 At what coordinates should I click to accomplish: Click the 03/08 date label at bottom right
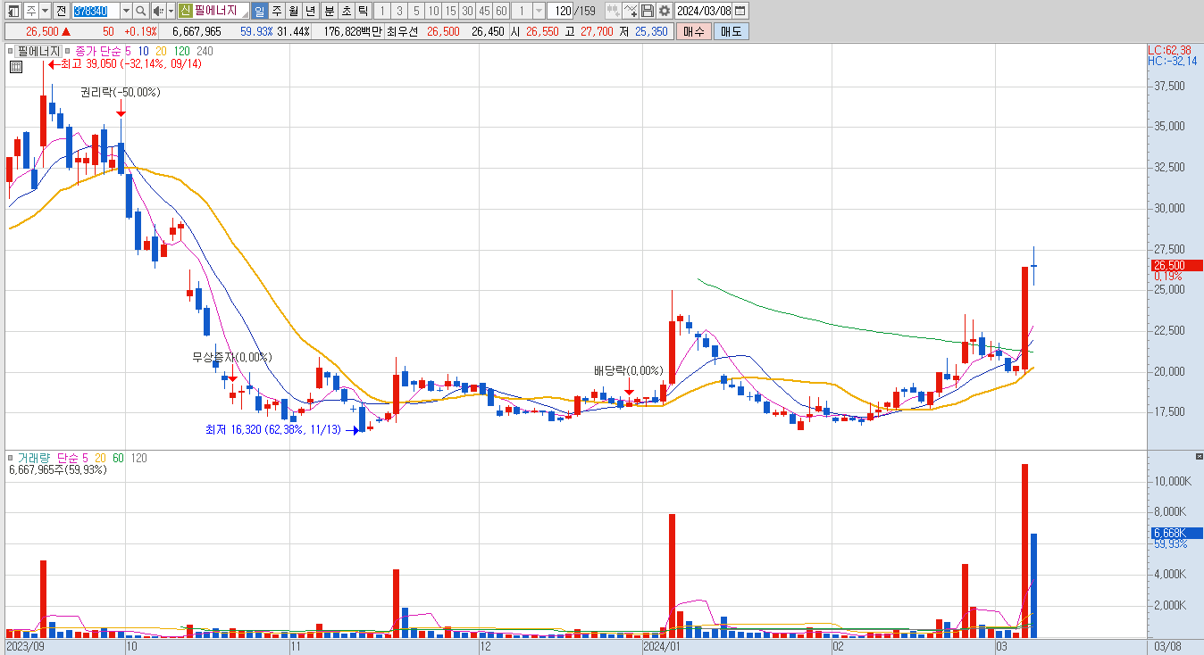(1167, 646)
